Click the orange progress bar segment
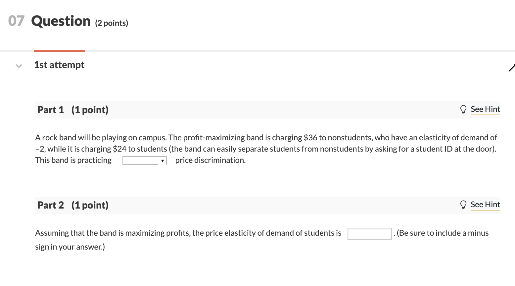The width and height of the screenshot is (515, 286). [59, 52]
